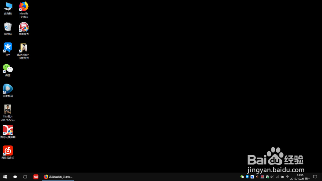Open the clock and calendar at 14:05
This screenshot has height=181, width=322.
(x=300, y=177)
